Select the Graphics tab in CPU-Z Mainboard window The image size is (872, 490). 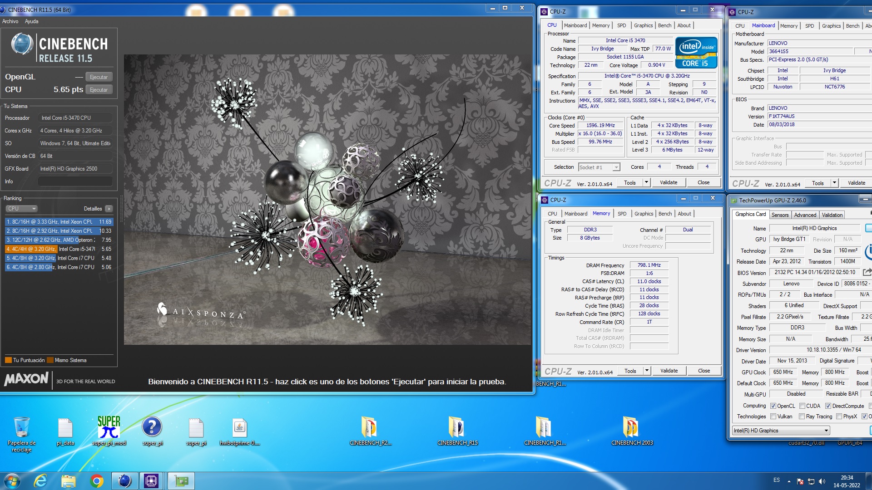831,26
